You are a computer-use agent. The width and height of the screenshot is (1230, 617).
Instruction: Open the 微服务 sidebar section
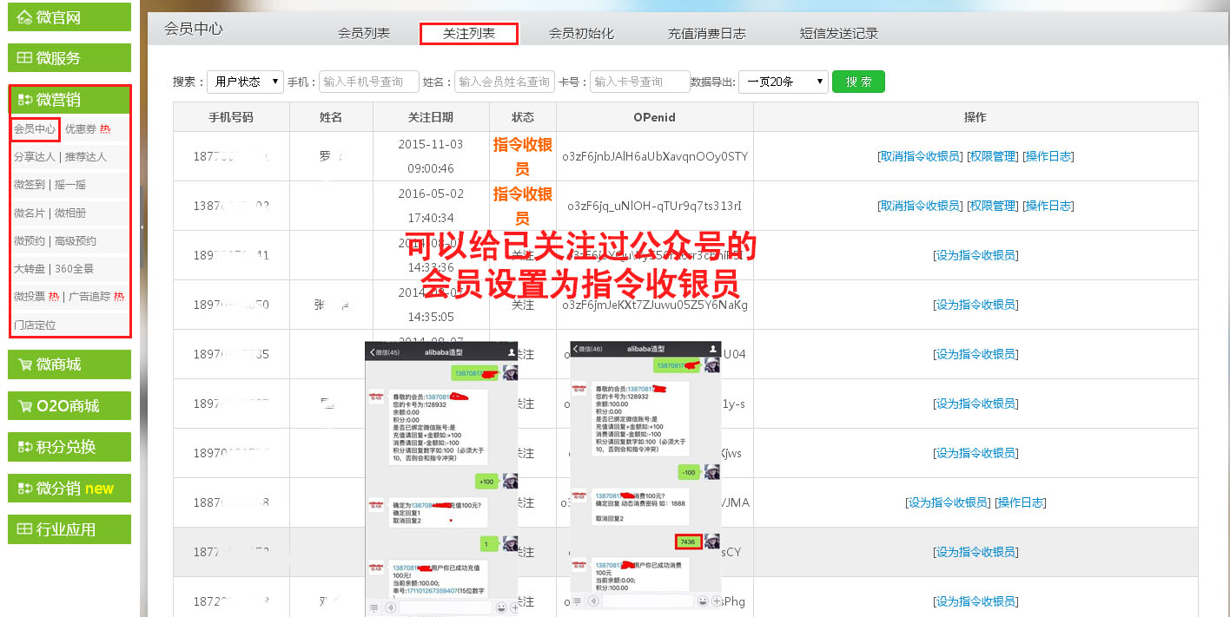(69, 58)
